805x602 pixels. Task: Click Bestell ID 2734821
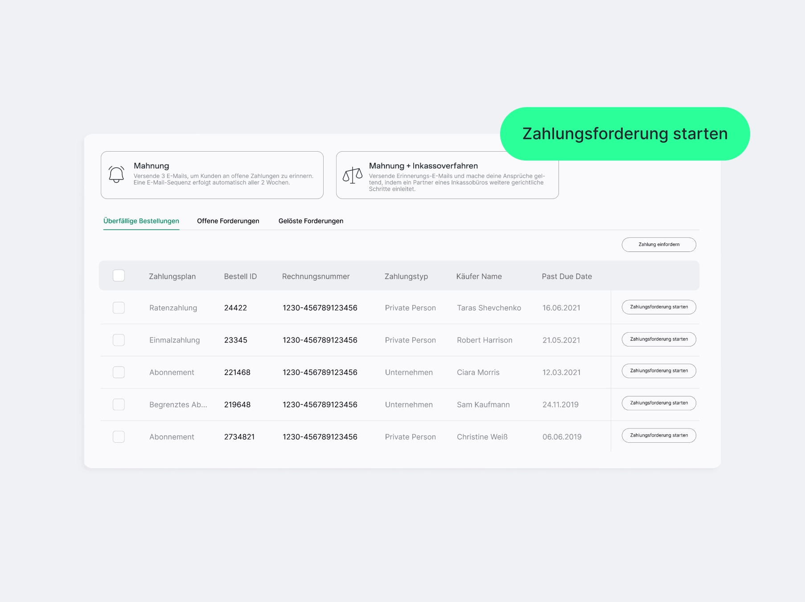pyautogui.click(x=239, y=437)
